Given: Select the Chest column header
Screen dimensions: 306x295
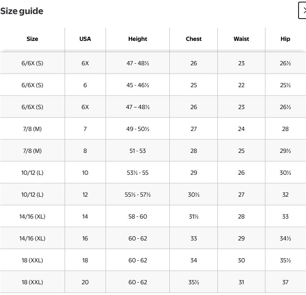Looking at the screenshot, I should pyautogui.click(x=193, y=39).
